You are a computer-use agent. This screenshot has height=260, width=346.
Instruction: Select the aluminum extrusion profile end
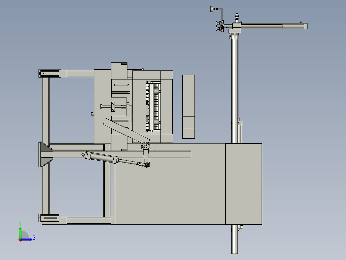(219, 26)
